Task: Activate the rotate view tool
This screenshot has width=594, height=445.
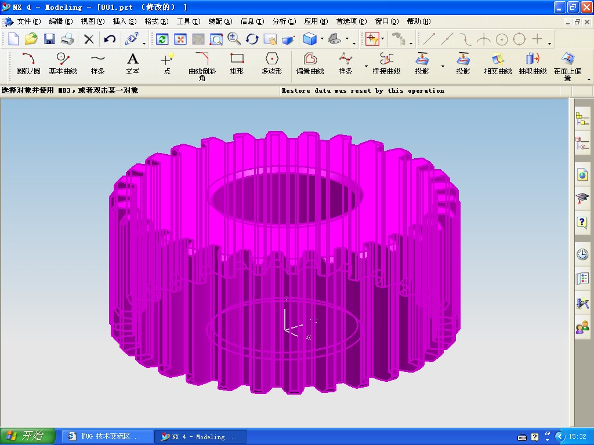Action: [252, 39]
